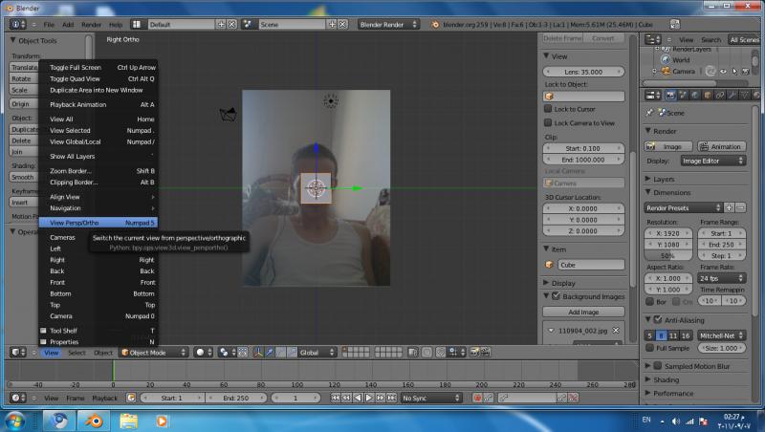765x432 pixels.
Task: Enable Lock to Cursor checkbox
Action: pyautogui.click(x=548, y=109)
